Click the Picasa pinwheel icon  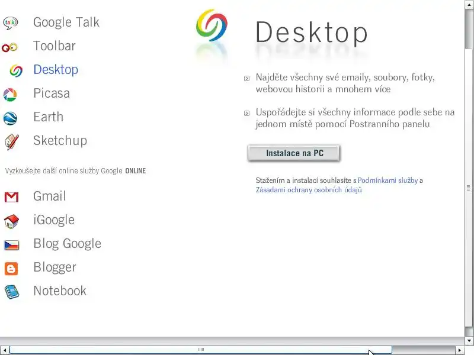10,95
